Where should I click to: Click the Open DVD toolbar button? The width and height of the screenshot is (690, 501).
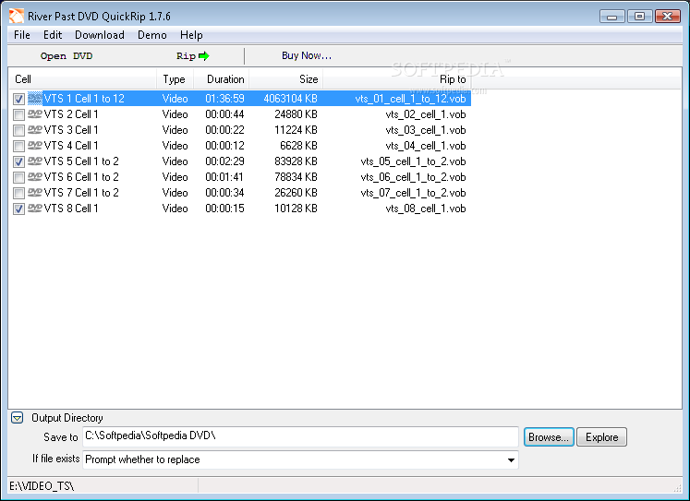coord(66,55)
